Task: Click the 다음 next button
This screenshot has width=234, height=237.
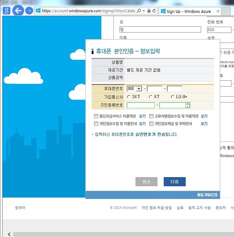Action: pyautogui.click(x=175, y=181)
